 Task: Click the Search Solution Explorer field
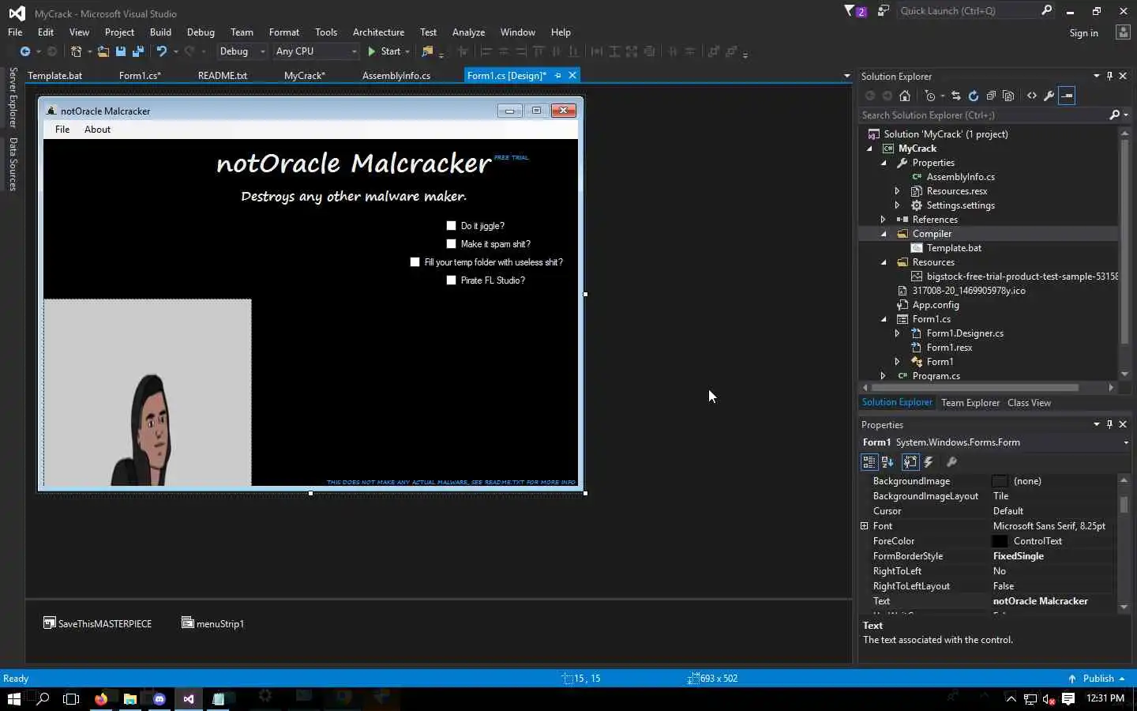click(983, 115)
